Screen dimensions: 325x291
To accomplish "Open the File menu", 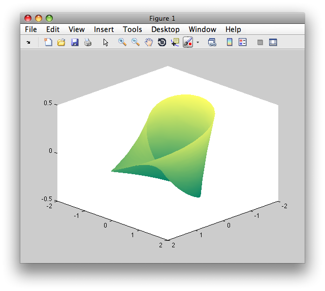I will (x=31, y=29).
